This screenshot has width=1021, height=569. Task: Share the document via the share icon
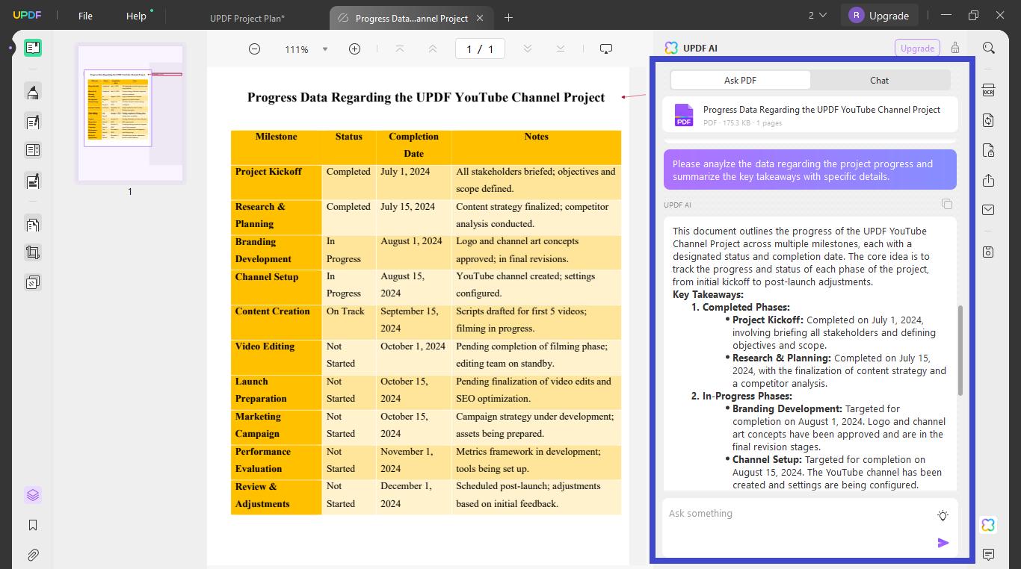tap(988, 180)
